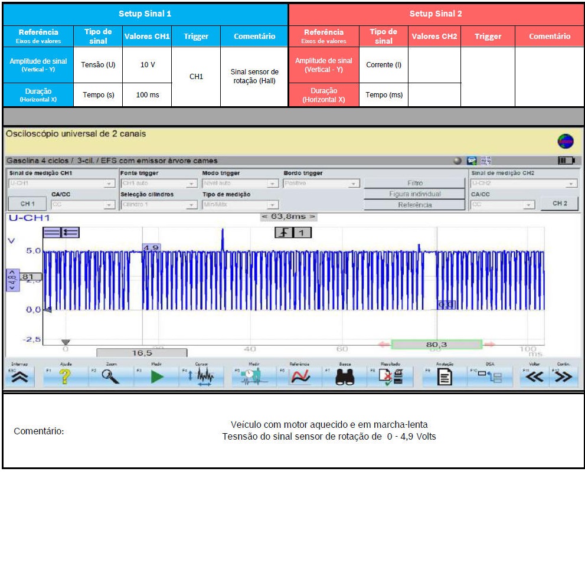Click the green 80,3 time cursor handle

tap(436, 344)
